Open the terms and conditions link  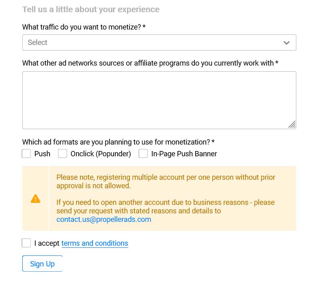tap(95, 243)
